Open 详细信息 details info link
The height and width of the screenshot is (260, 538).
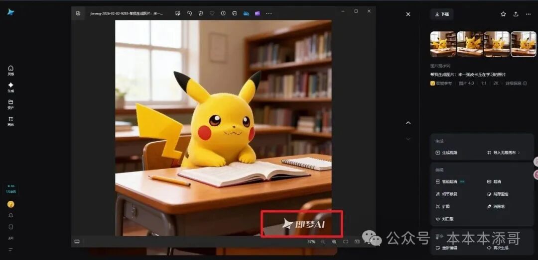516,83
